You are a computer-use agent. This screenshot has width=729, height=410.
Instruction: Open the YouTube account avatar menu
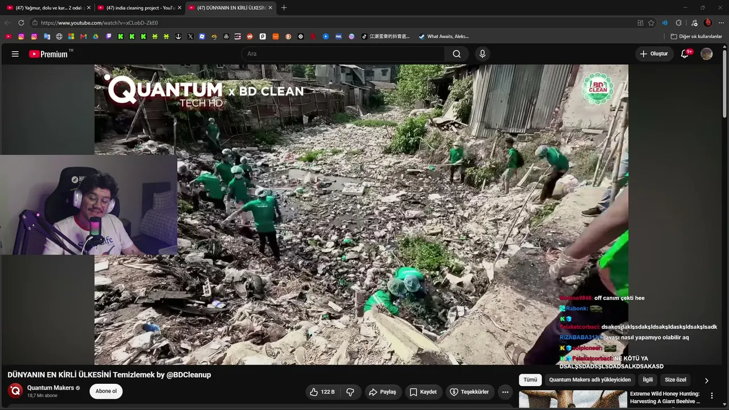707,54
